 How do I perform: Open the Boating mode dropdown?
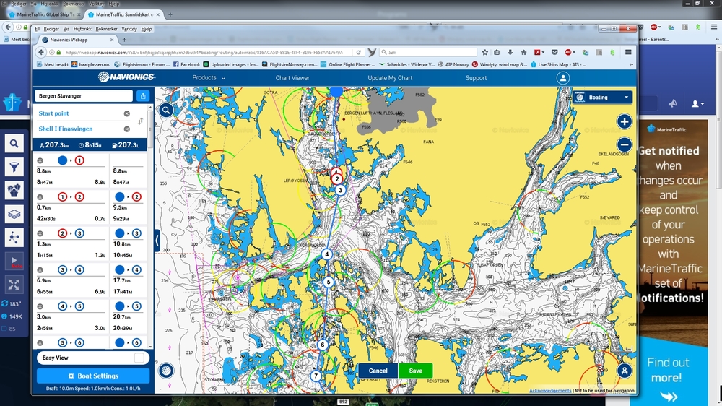tap(602, 98)
